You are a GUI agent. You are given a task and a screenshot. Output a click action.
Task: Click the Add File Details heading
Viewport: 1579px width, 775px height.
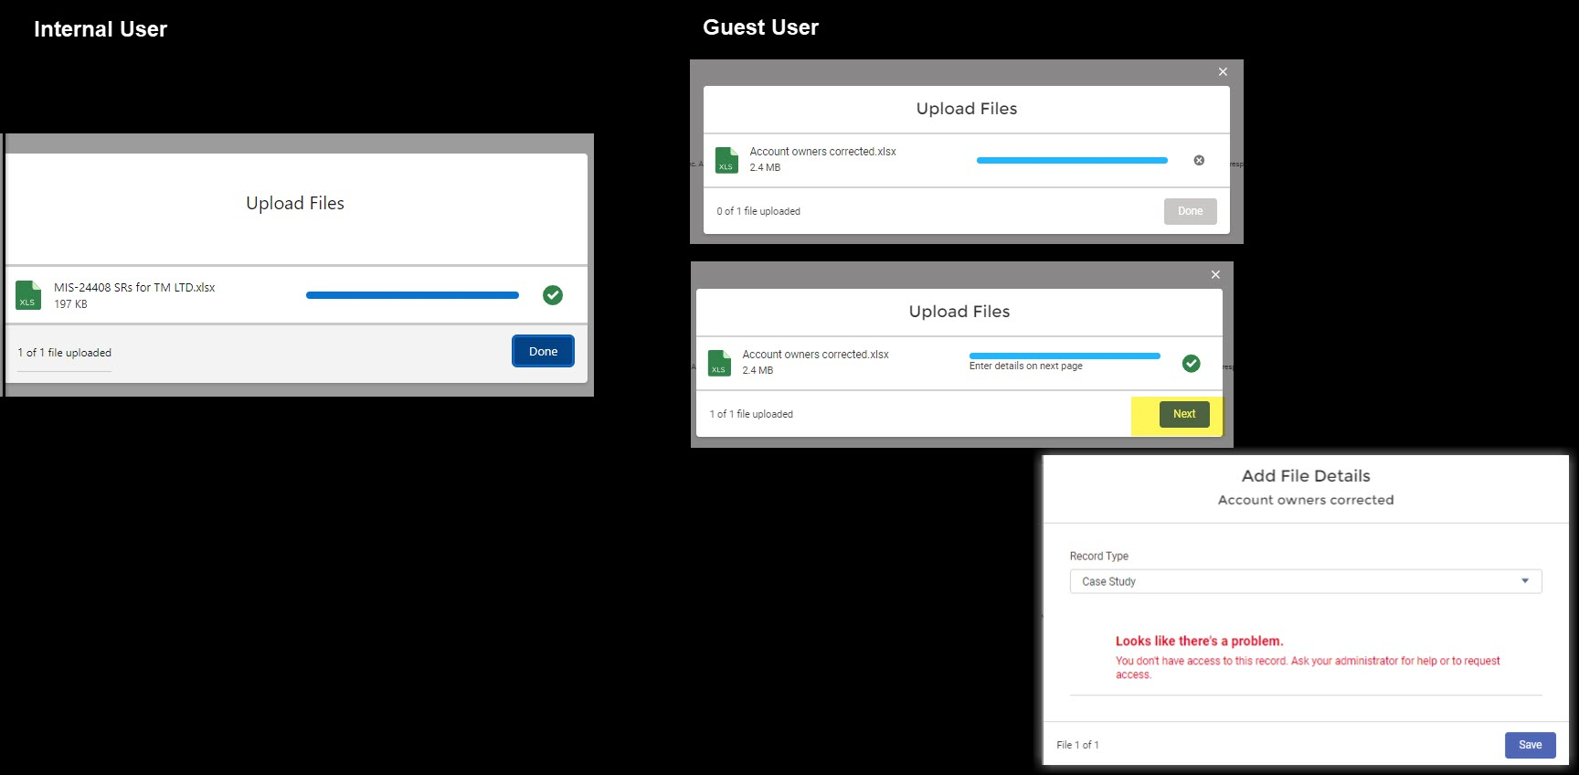point(1306,475)
